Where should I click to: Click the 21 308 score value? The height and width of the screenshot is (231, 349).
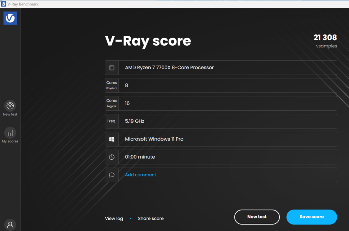(325, 37)
